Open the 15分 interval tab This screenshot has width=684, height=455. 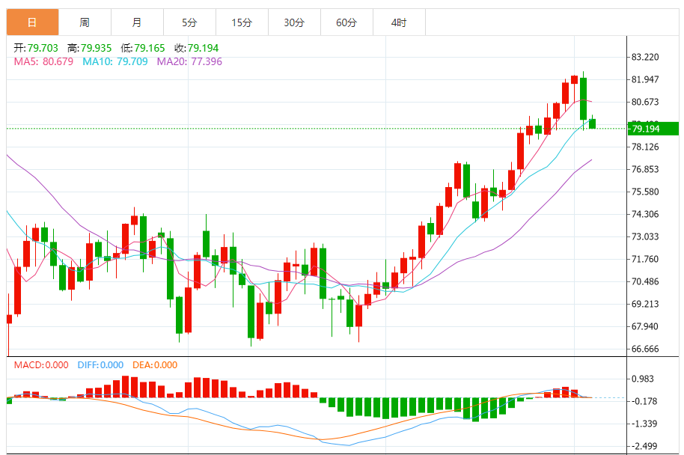tap(242, 22)
